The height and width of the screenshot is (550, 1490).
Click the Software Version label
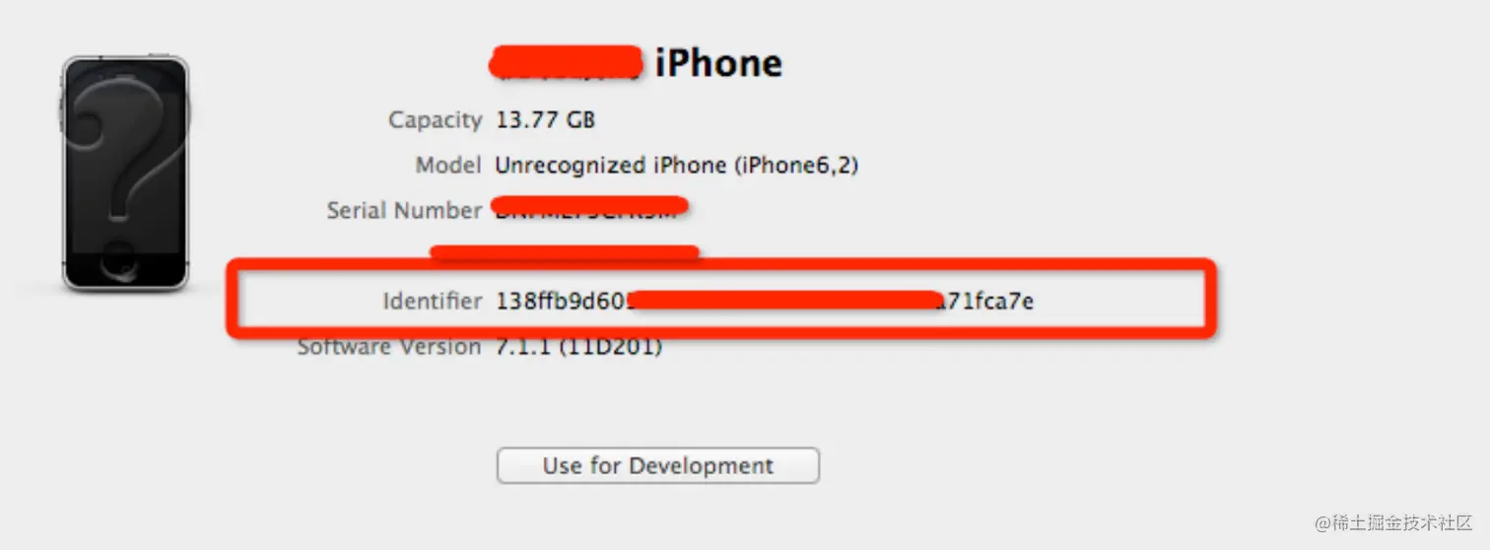389,347
